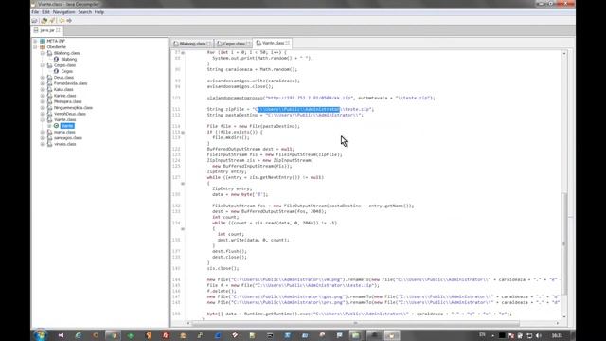Expand the Fontedavida.class tree node
Viewport: 606px width, 341px height.
click(x=43, y=83)
